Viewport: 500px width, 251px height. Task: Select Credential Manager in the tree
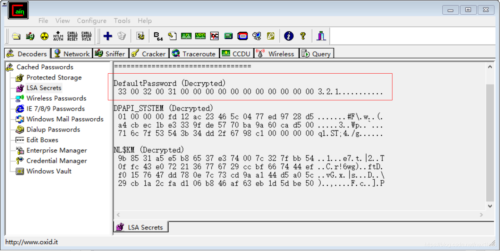point(57,161)
